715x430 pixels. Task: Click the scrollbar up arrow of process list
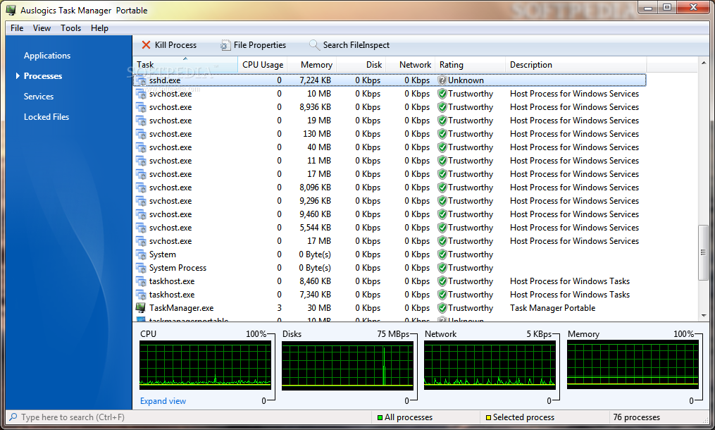click(x=704, y=63)
